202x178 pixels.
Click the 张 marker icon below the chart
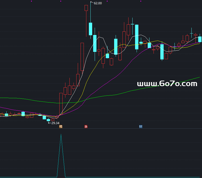click(x=86, y=126)
